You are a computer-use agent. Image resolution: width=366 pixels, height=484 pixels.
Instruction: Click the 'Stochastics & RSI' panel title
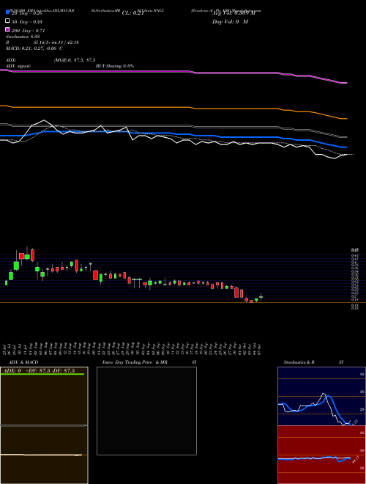(313, 362)
